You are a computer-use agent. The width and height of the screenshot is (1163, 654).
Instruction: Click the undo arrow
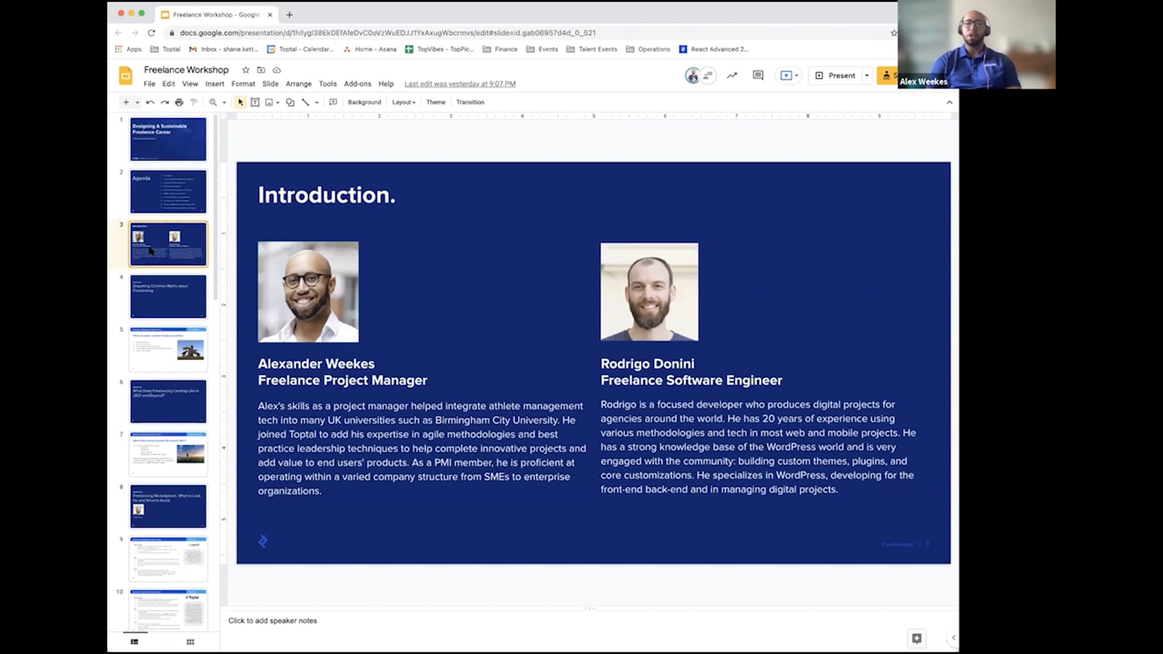click(x=150, y=102)
